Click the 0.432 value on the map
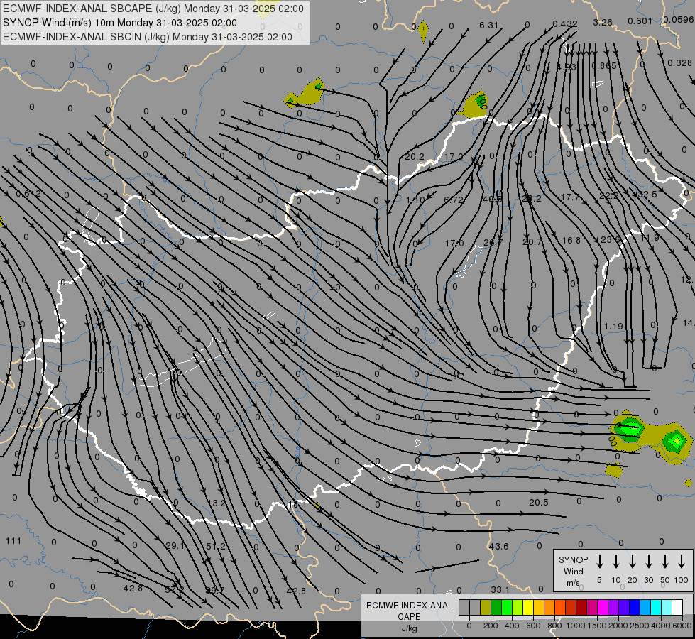Image resolution: width=695 pixels, height=639 pixels. pos(564,23)
